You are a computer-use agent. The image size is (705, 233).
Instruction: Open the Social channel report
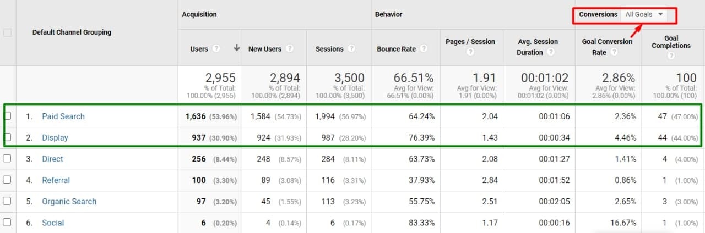point(53,223)
